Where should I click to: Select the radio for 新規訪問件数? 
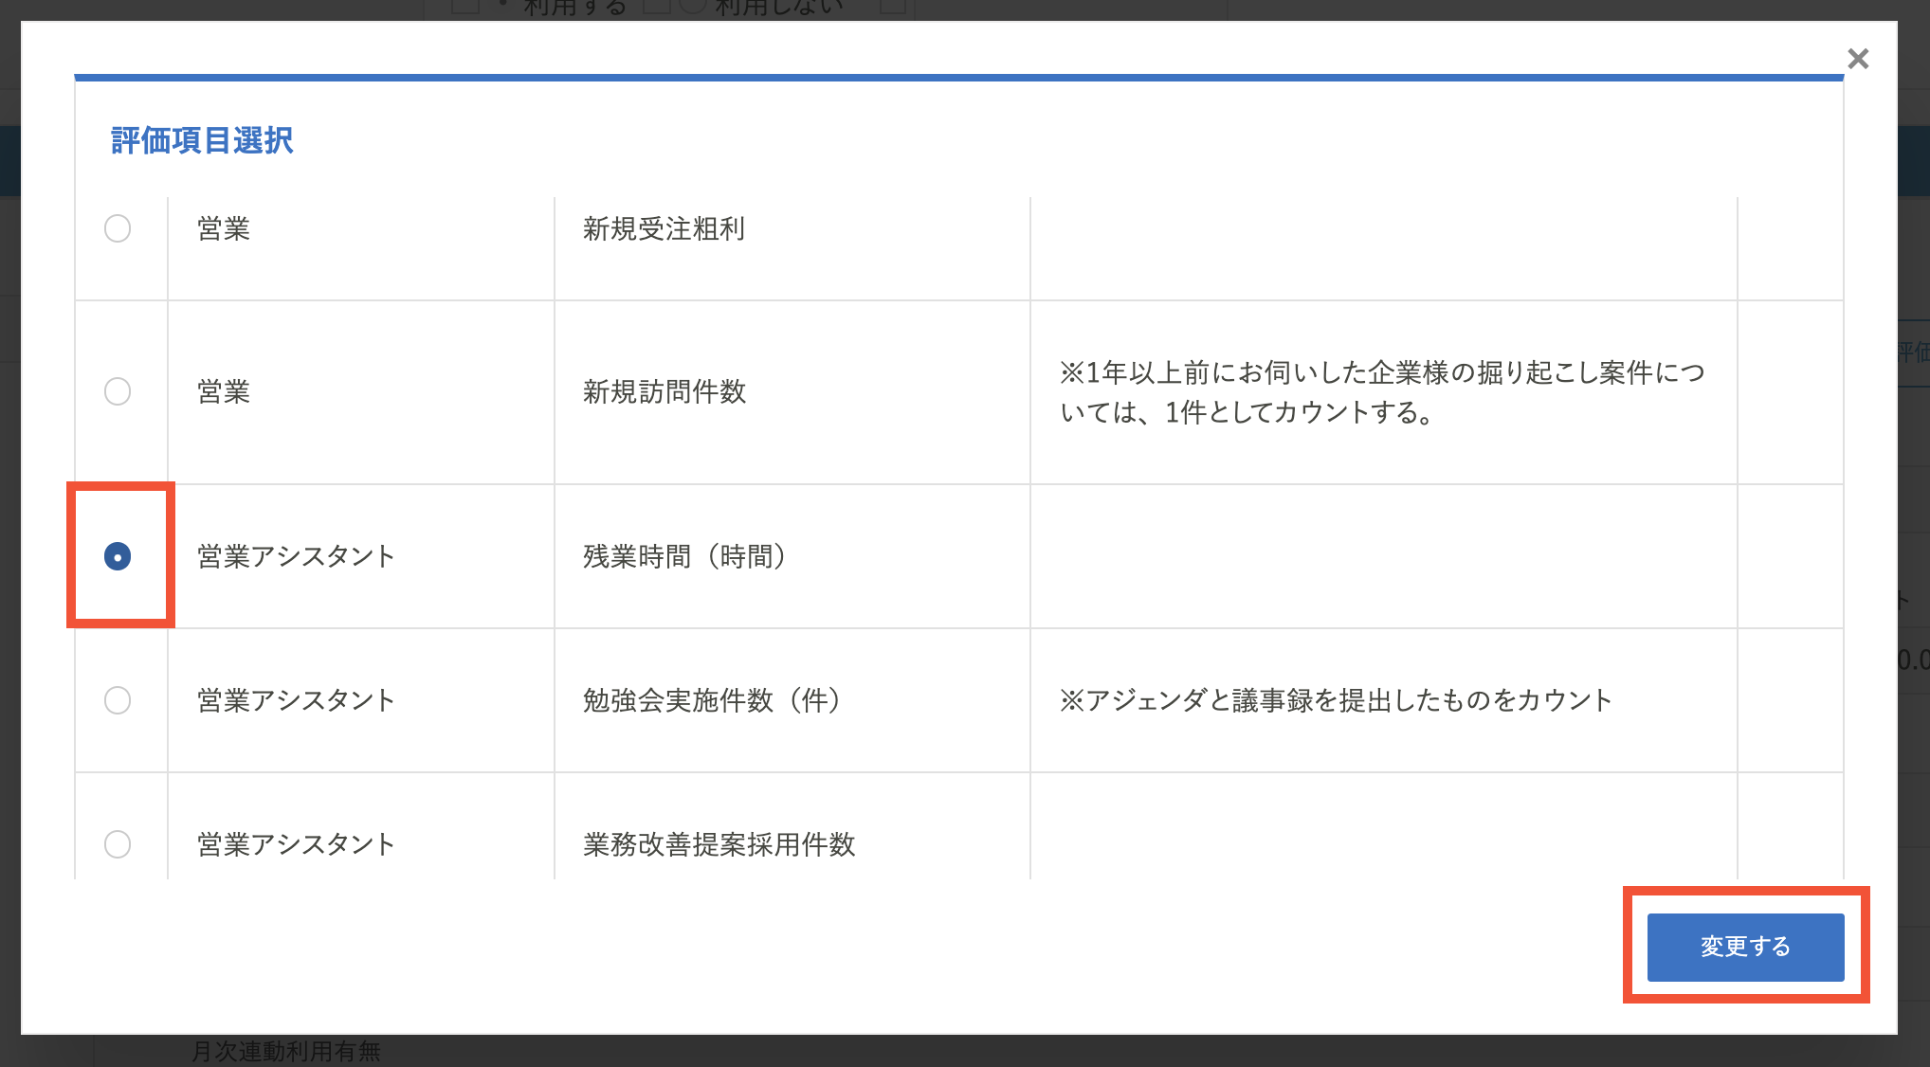[118, 391]
